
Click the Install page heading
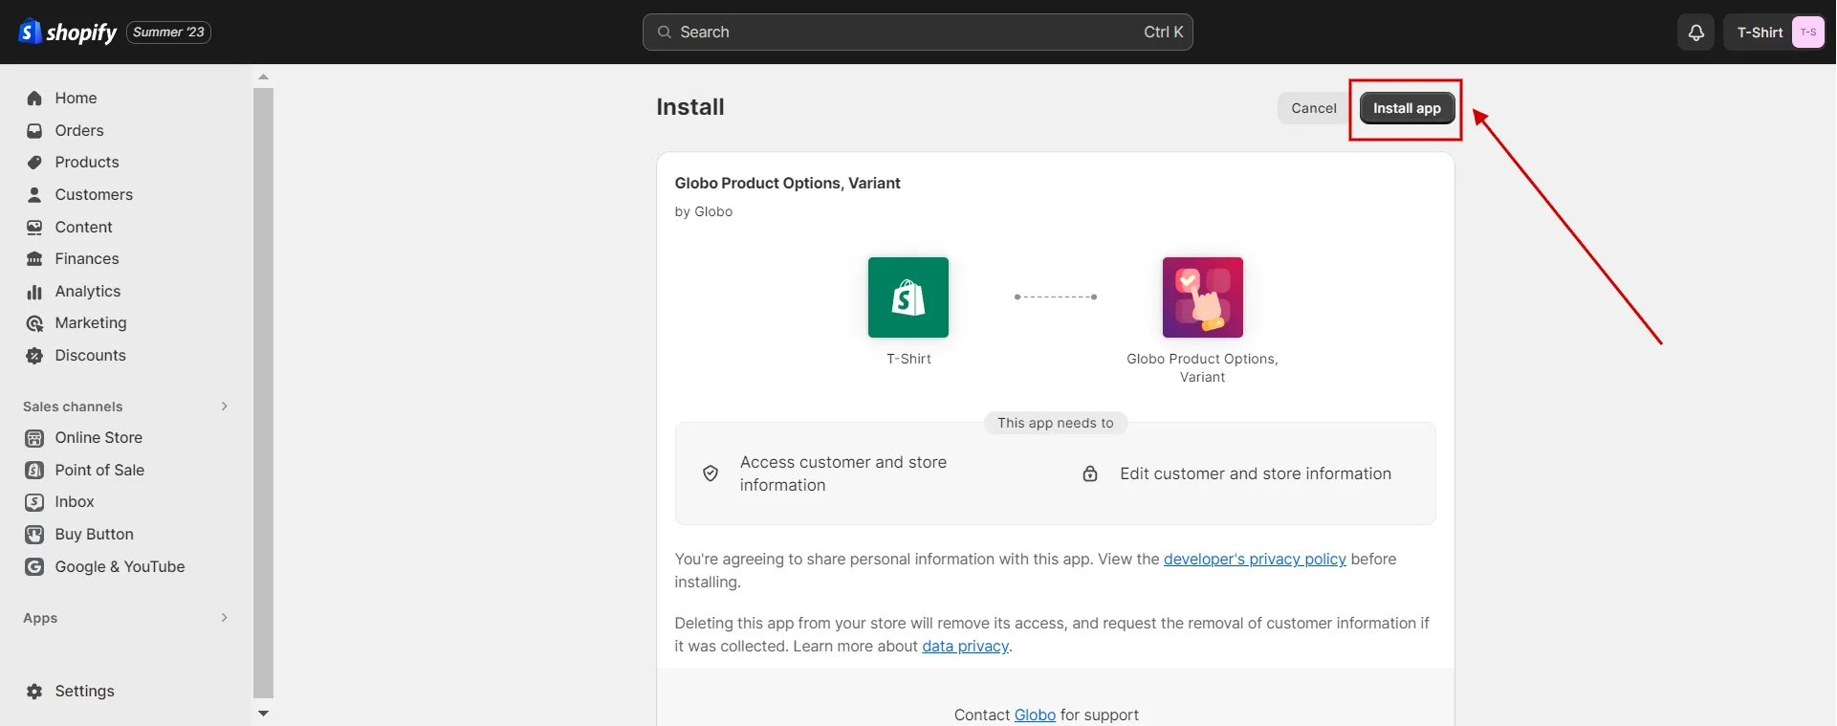point(690,107)
